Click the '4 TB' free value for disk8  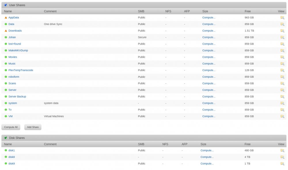pyautogui.click(x=247, y=157)
